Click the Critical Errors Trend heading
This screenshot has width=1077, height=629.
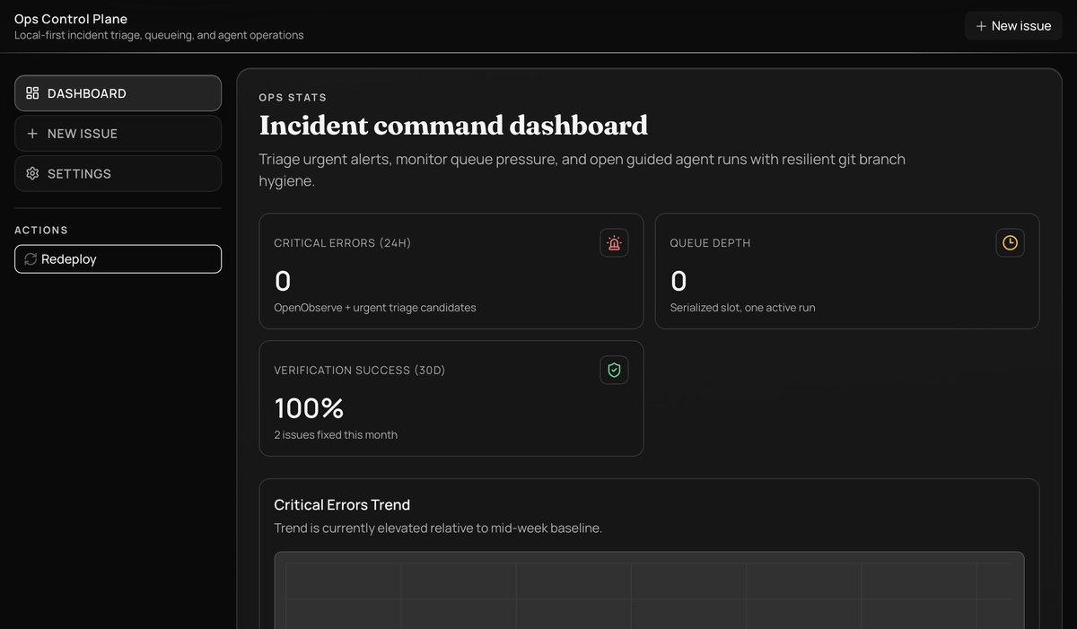click(x=342, y=505)
